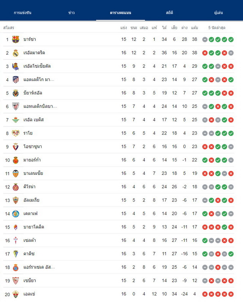Click Barcelona's most recent win indicator
The width and height of the screenshot is (243, 302).
click(x=231, y=40)
